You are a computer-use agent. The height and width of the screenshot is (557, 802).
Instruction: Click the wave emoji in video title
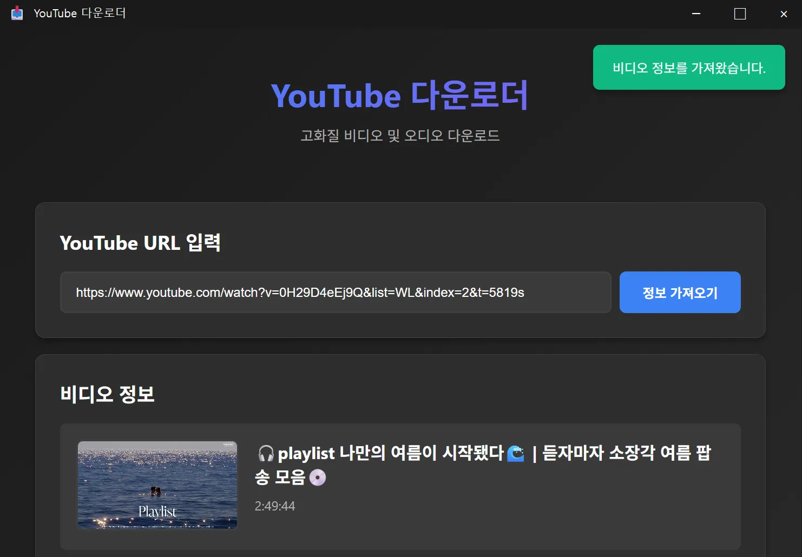[516, 453]
